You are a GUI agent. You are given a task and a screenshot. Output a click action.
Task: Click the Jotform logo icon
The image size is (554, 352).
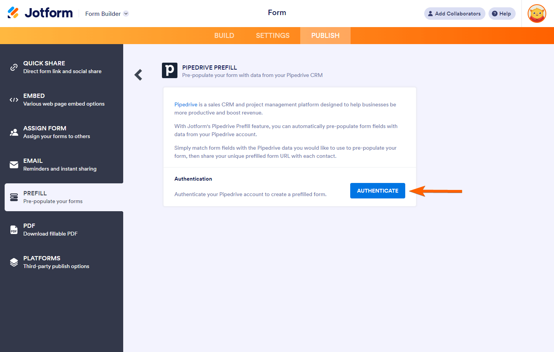13,13
